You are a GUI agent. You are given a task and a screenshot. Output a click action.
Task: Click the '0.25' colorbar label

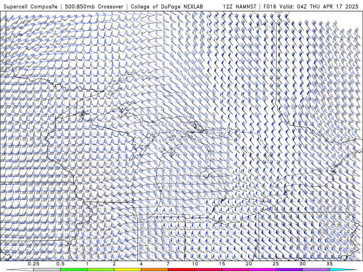click(x=34, y=264)
